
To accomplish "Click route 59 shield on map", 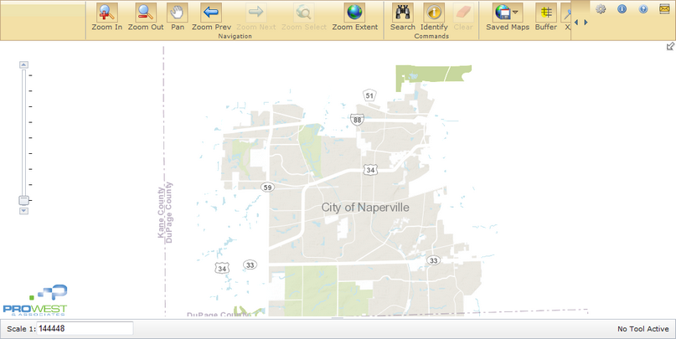I will (x=268, y=187).
